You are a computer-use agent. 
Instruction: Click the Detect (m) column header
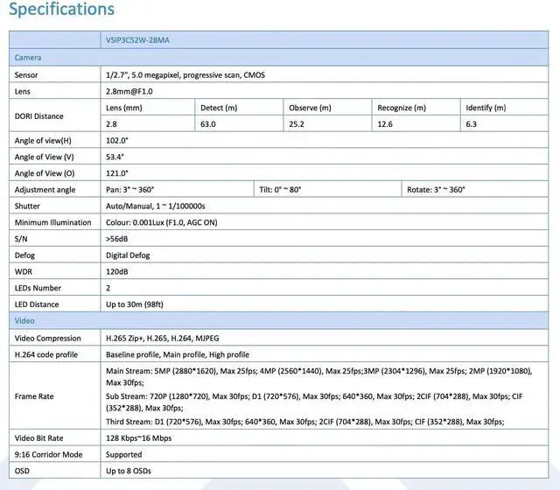(219, 108)
